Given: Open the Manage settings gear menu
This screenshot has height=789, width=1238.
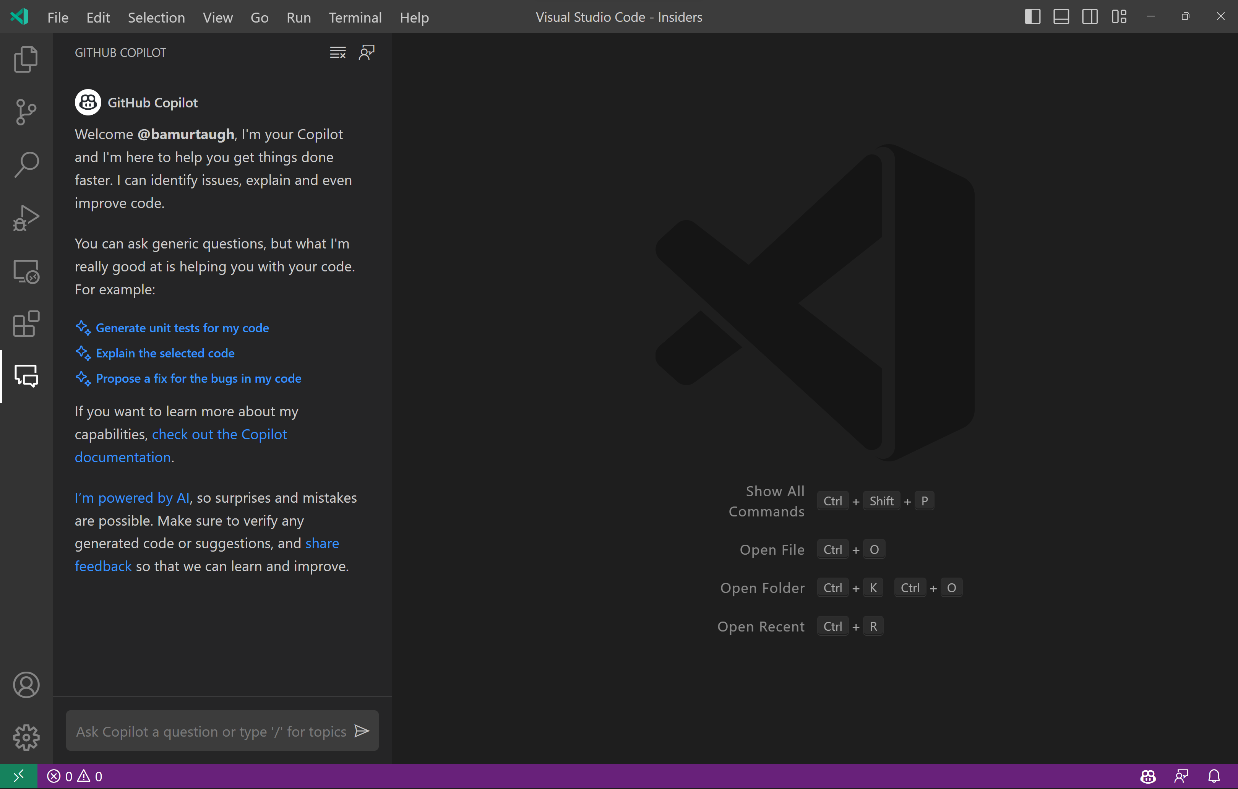Looking at the screenshot, I should (26, 737).
